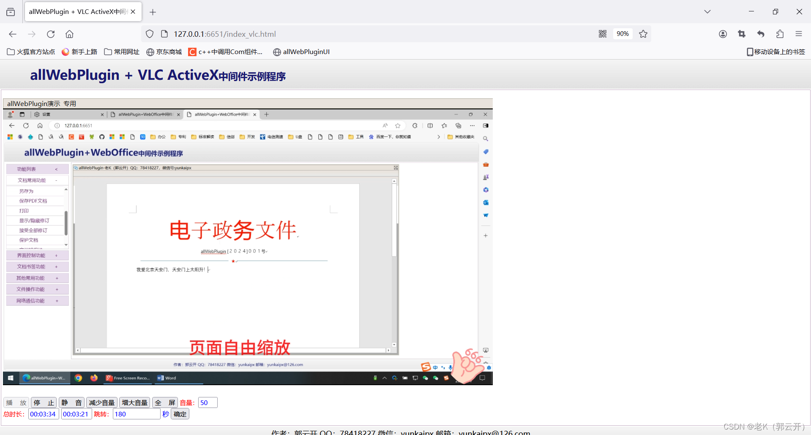Click the 停止 stop button
This screenshot has height=435, width=811.
click(44, 403)
